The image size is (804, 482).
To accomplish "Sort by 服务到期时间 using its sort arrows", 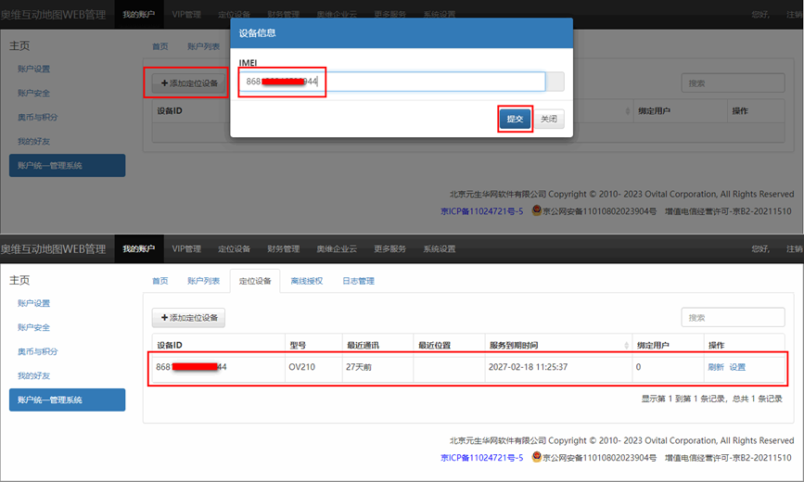I will point(627,346).
